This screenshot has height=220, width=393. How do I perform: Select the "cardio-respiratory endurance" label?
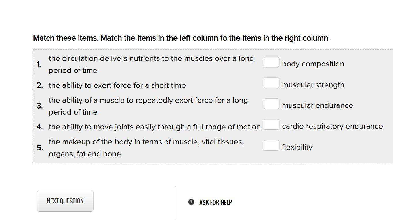(x=332, y=126)
